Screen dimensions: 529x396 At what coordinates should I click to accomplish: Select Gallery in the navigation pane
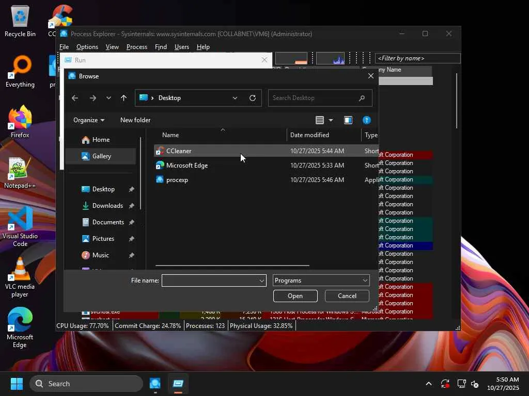pos(101,156)
